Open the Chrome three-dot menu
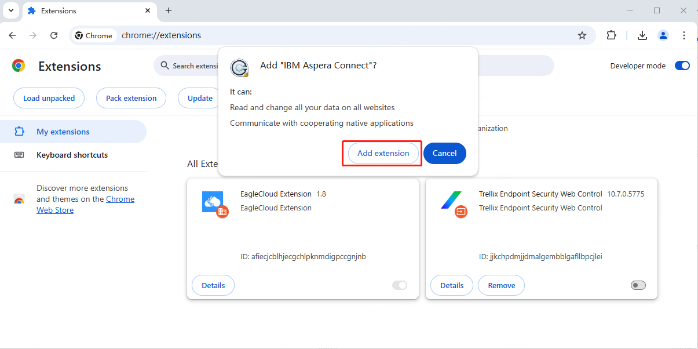 point(684,35)
